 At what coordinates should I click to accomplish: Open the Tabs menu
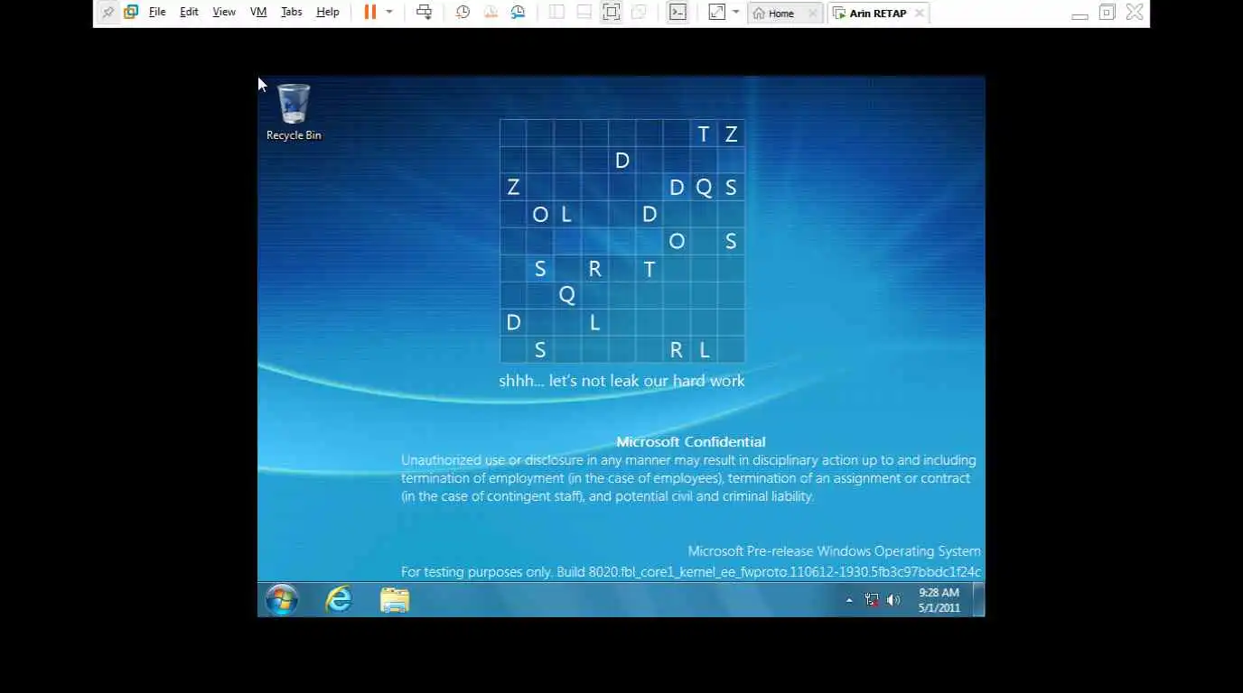(x=292, y=13)
